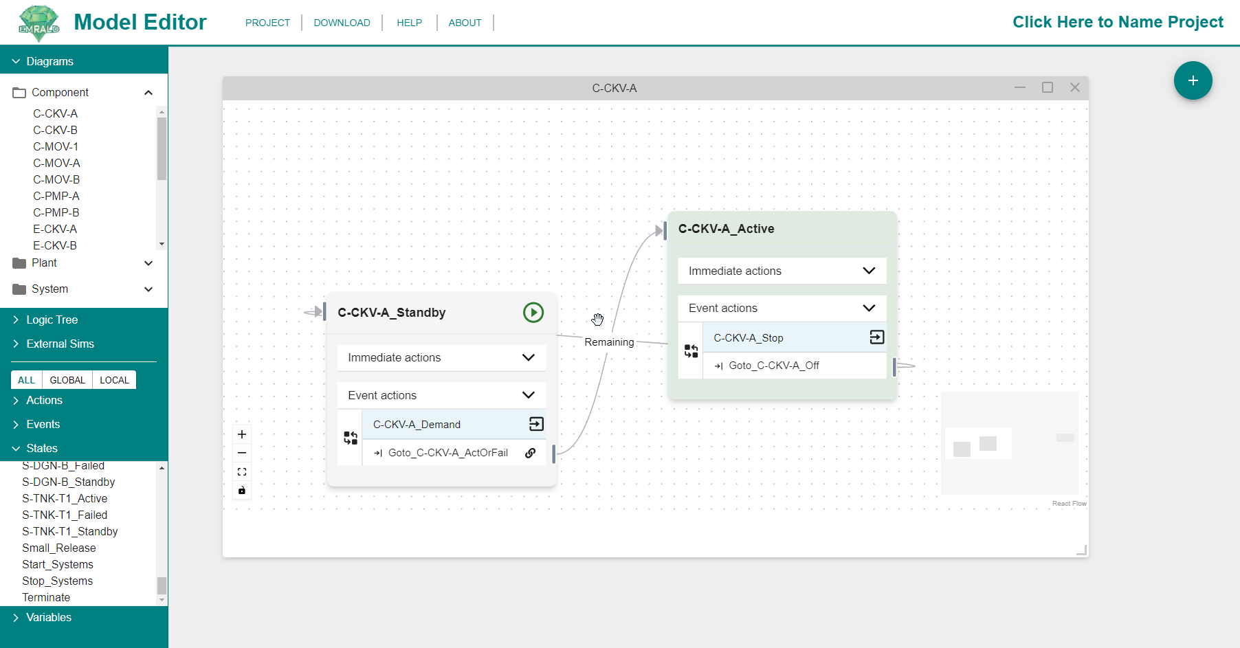
Task: Select the C-CKV-A_Stop event row
Action: click(794, 337)
